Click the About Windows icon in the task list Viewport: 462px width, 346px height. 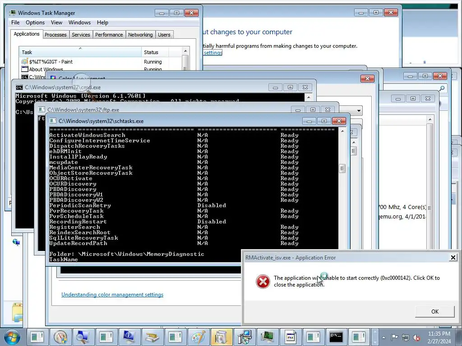click(25, 69)
